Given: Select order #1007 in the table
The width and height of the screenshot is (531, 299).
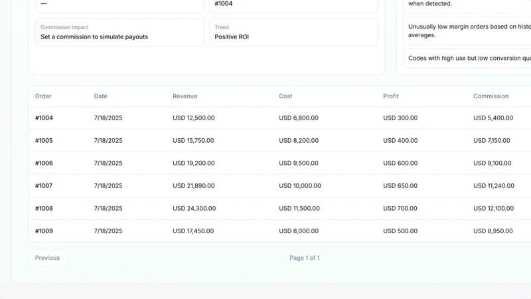Looking at the screenshot, I should pos(44,186).
